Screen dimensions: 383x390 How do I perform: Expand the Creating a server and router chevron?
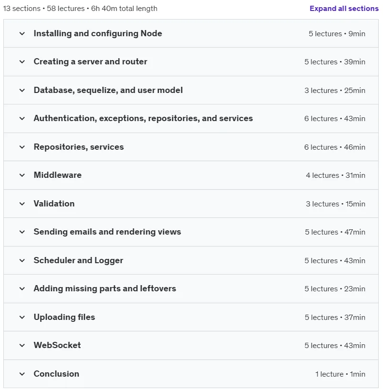pos(22,62)
